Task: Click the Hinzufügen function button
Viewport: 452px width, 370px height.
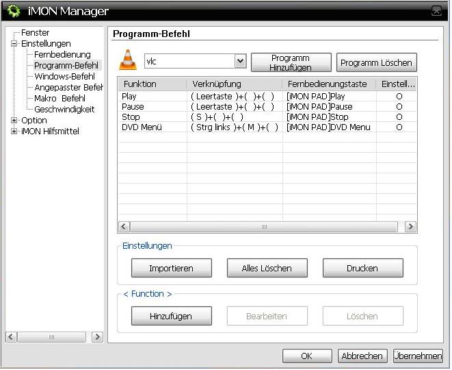Action: [171, 316]
